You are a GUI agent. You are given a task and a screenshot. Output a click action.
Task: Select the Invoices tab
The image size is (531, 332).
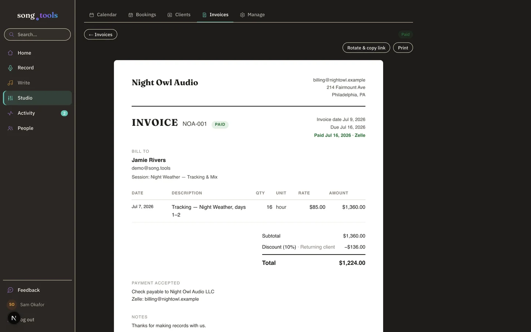[215, 15]
